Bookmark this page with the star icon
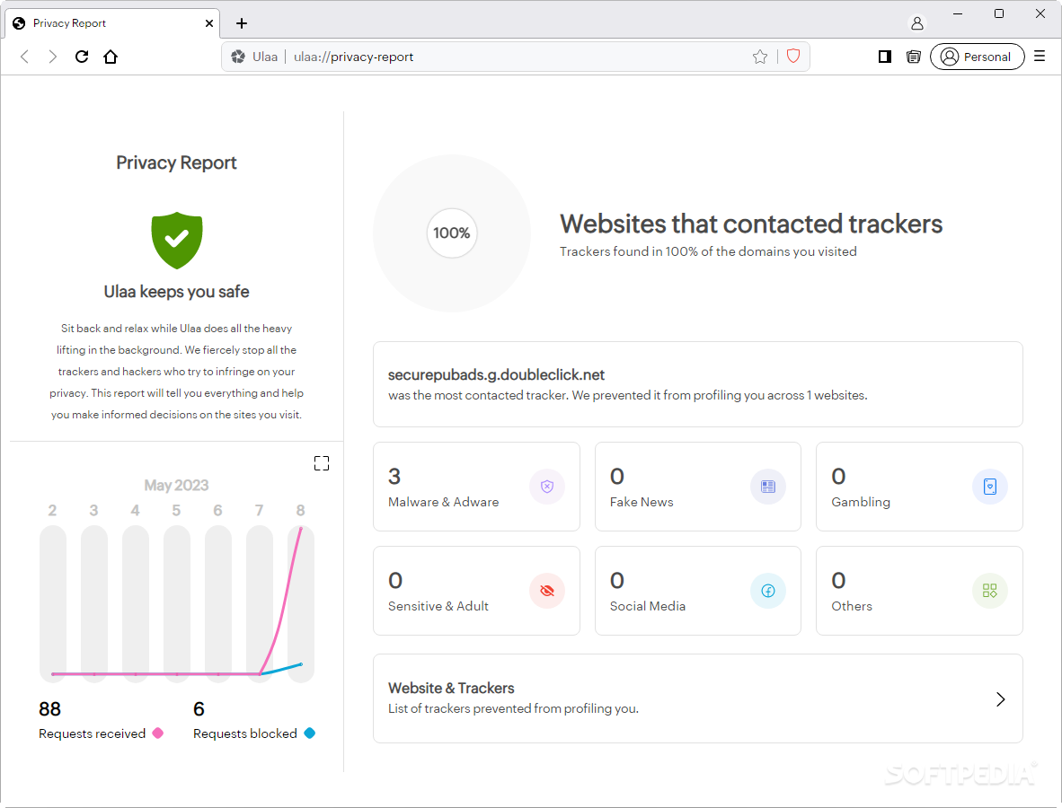Image resolution: width=1062 pixels, height=808 pixels. coord(760,57)
